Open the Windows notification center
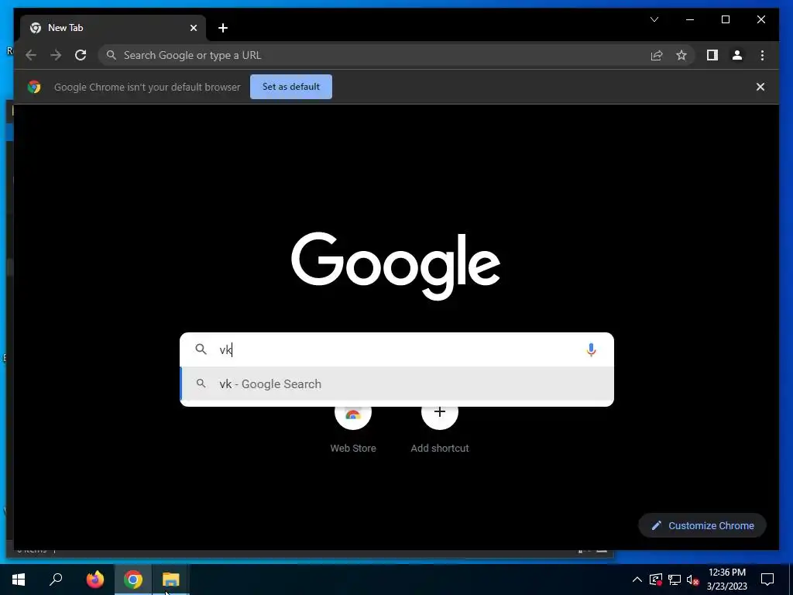Viewport: 793px width, 595px height. 767,580
